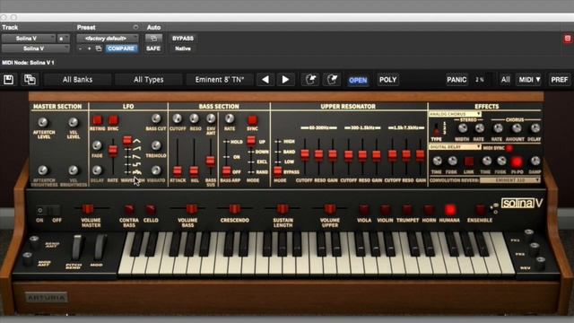Click the Sustain Length slider

point(283,209)
